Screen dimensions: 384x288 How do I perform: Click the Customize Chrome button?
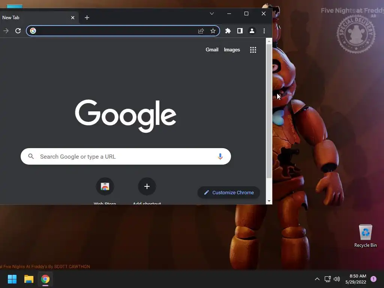pos(229,192)
